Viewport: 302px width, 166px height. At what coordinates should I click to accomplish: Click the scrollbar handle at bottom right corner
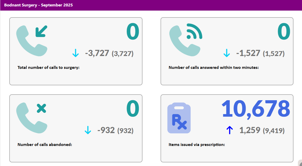[x=300, y=163]
